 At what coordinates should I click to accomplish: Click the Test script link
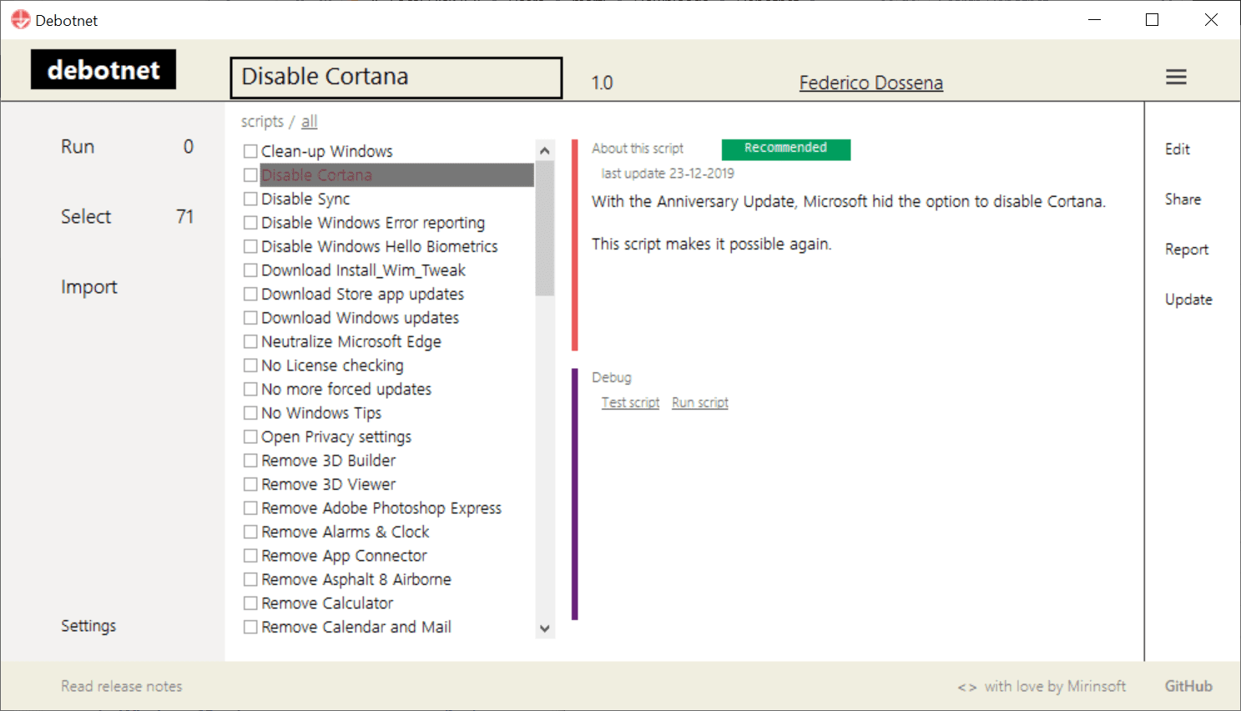[x=630, y=402]
